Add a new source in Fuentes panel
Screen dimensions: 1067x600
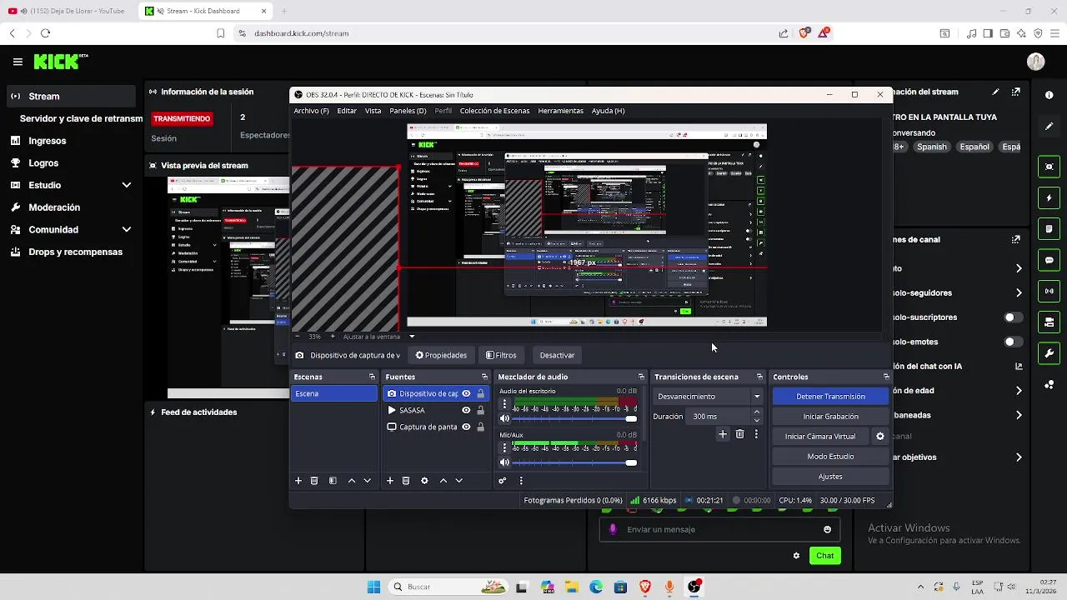pos(389,481)
